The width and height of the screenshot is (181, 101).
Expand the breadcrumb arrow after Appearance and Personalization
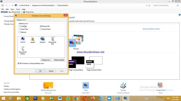pos(56,5)
